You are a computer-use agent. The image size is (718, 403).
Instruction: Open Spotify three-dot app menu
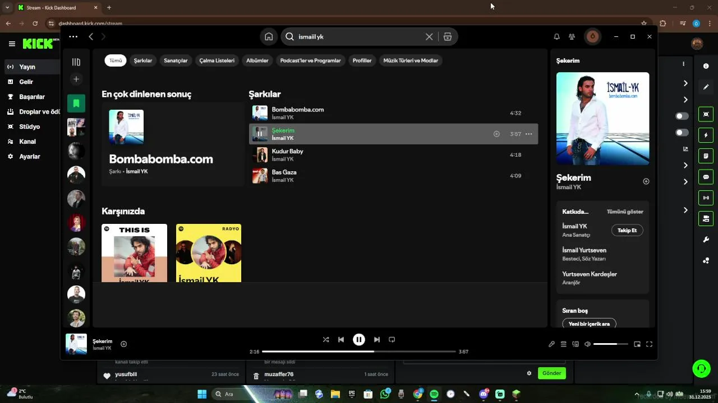[73, 36]
